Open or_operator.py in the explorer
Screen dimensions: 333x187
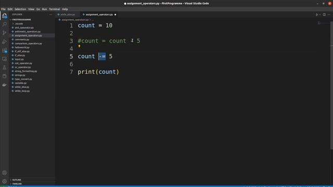click(23, 67)
